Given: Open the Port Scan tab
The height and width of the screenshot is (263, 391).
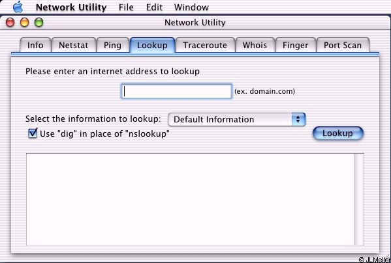Looking at the screenshot, I should click(x=343, y=45).
